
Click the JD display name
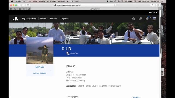tap(69, 49)
